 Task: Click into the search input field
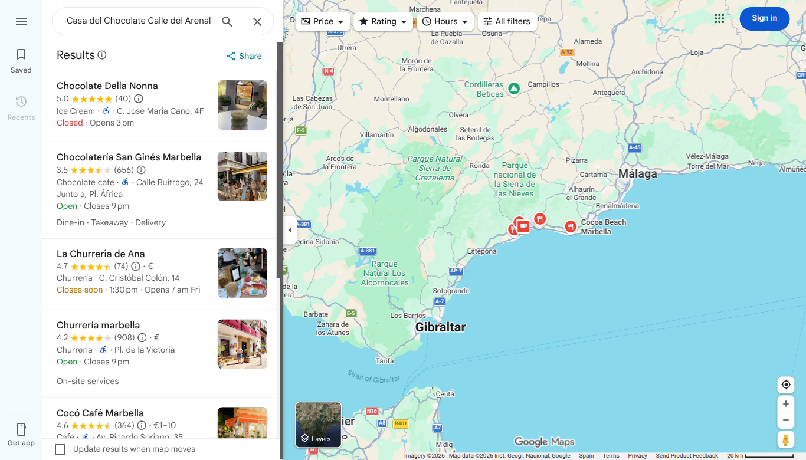(139, 21)
